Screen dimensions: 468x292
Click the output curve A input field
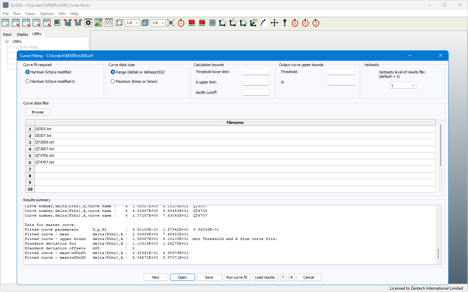(341, 82)
